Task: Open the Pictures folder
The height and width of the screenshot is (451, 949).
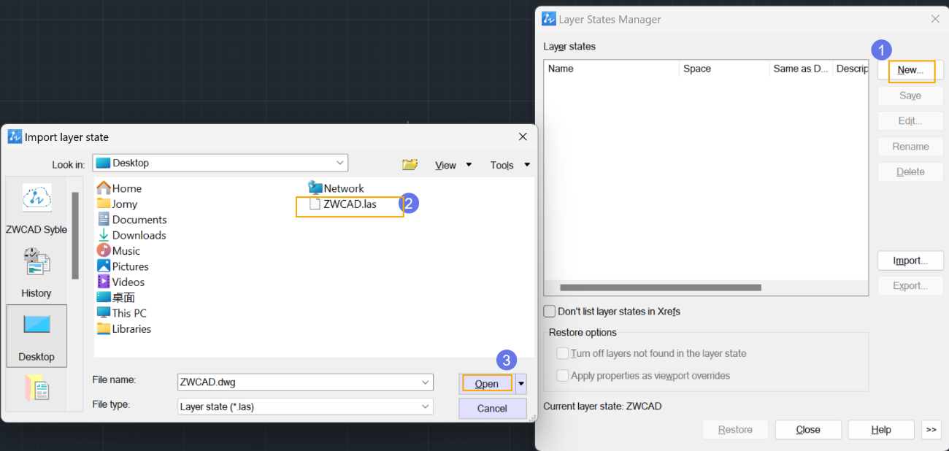Action: [x=123, y=266]
